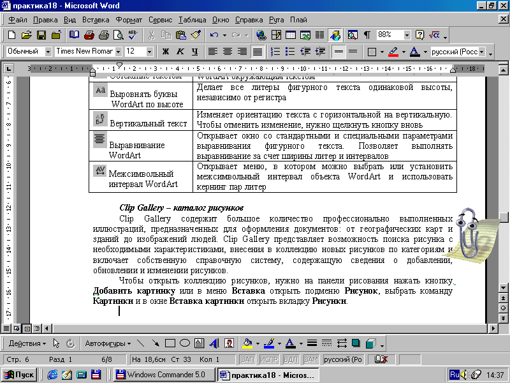
Task: Insert a hyperlink with globe icon
Action: click(x=261, y=35)
